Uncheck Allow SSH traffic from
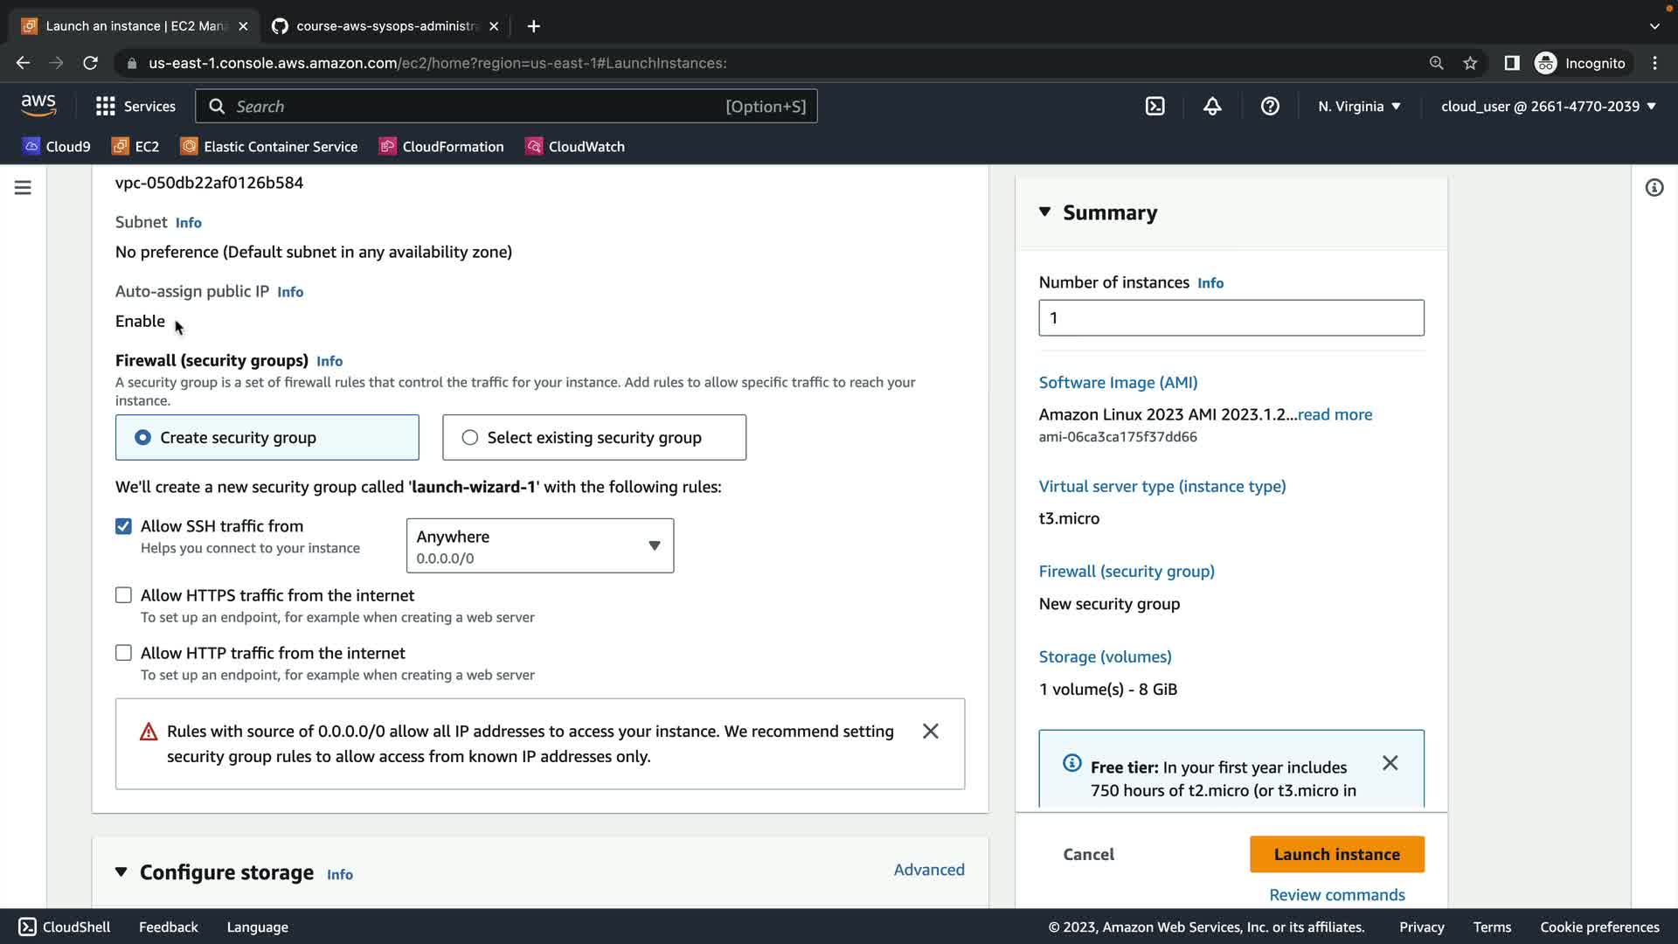 (123, 526)
